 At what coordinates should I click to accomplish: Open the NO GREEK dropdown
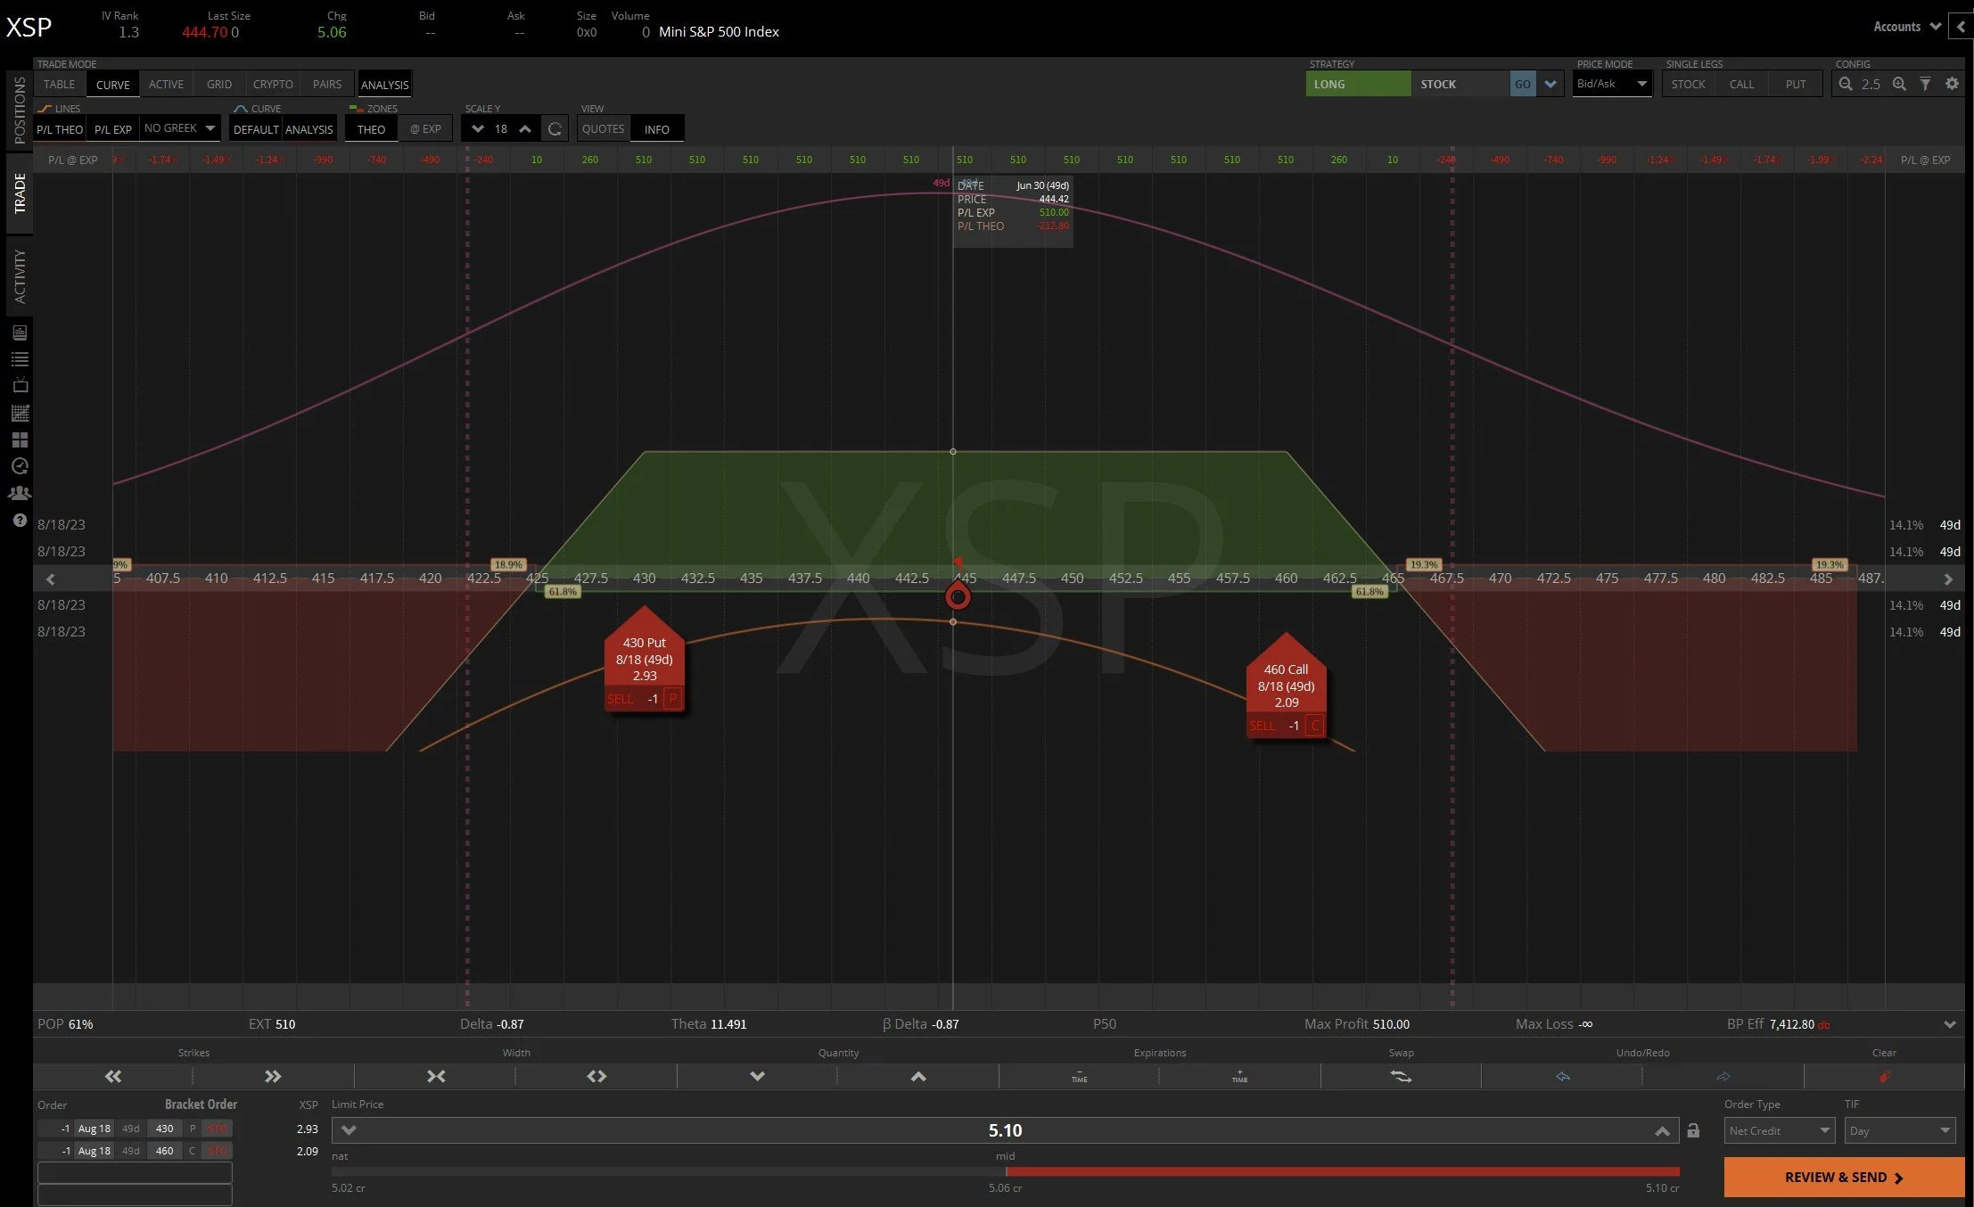[x=179, y=128]
